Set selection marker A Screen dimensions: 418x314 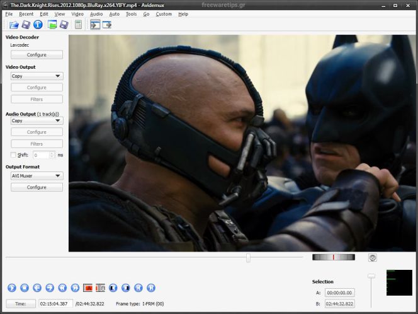click(x=88, y=288)
